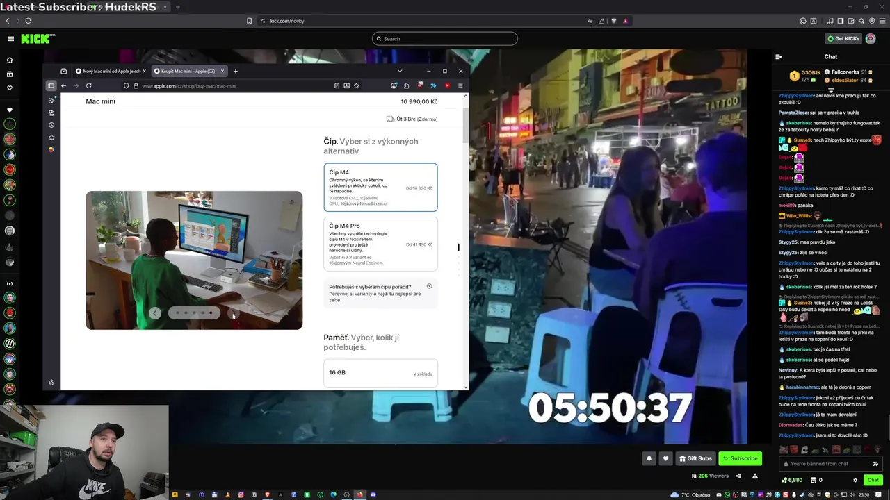The width and height of the screenshot is (890, 500).
Task: Report stream warning triangle icon
Action: point(755,476)
